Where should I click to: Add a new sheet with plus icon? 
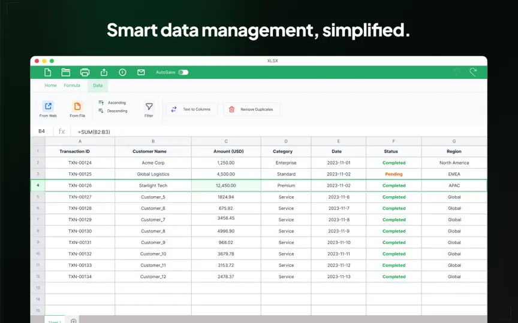pyautogui.click(x=74, y=321)
